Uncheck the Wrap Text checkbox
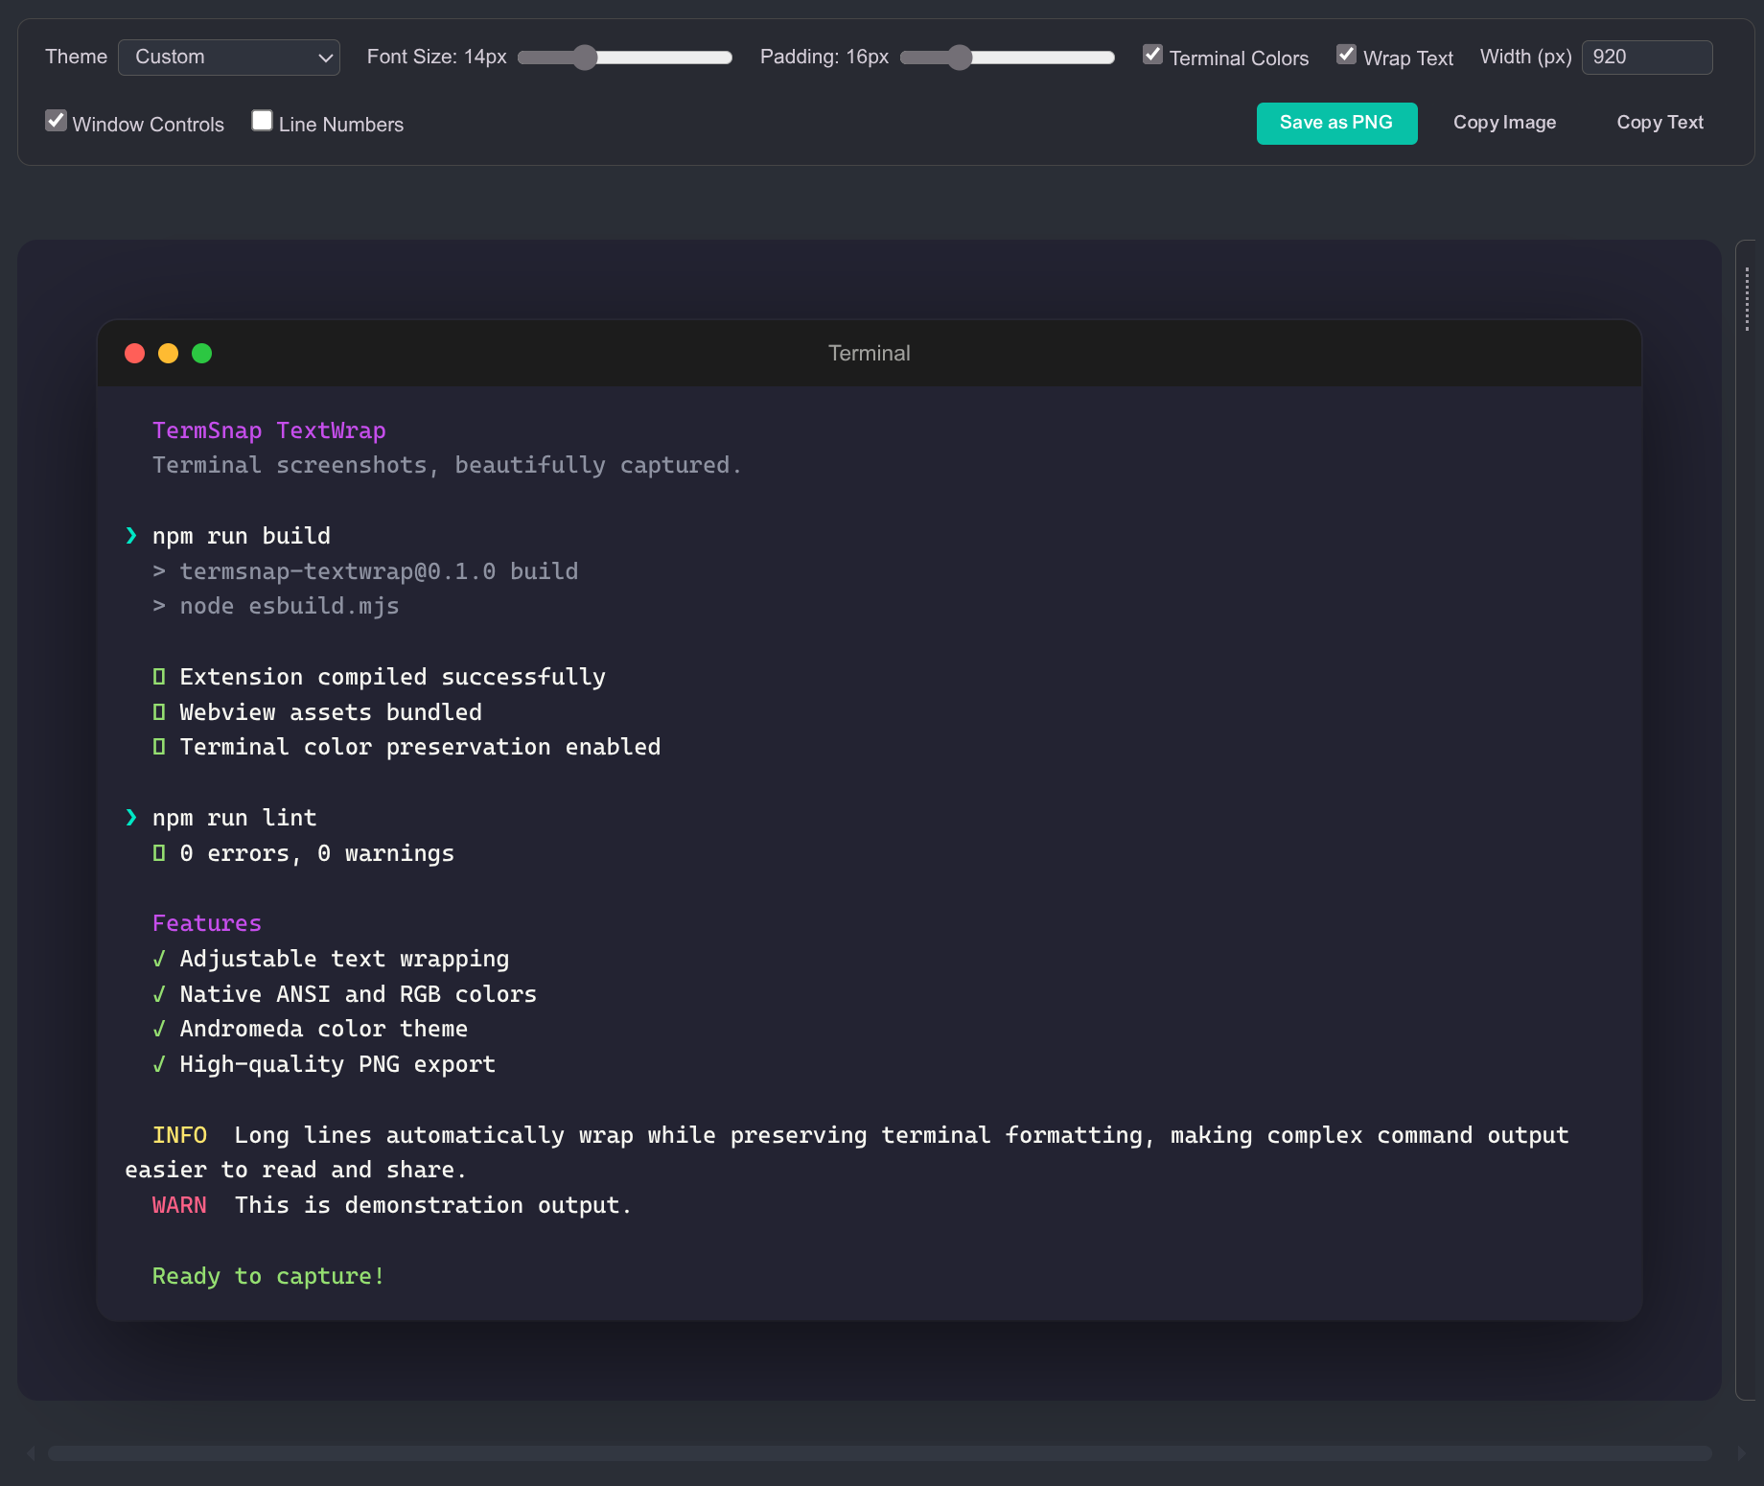Viewport: 1764px width, 1486px height. (x=1346, y=55)
